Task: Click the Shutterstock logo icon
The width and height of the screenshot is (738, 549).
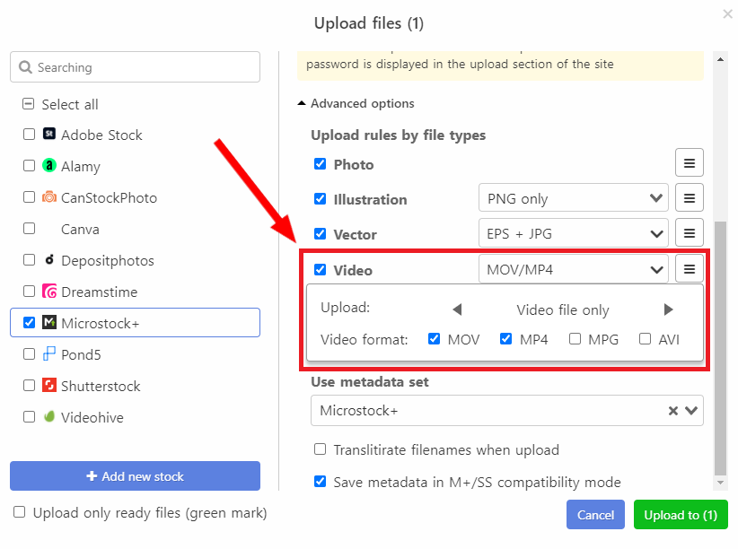Action: 49,386
